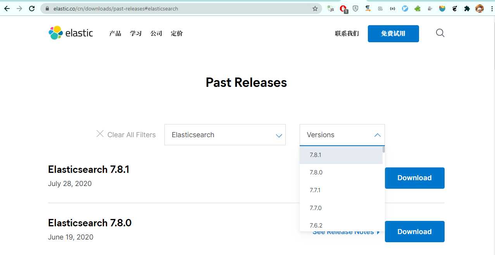Viewport: 495px width, 255px height.
Task: Select version 7.7.0 in the list
Action: click(341, 208)
